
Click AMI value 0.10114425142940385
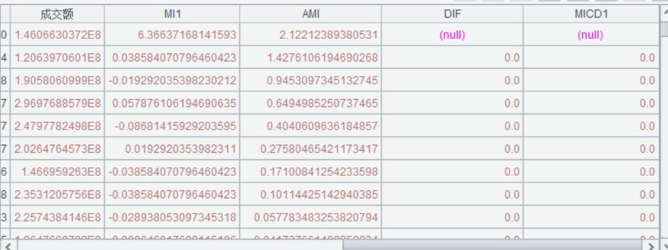(311, 195)
